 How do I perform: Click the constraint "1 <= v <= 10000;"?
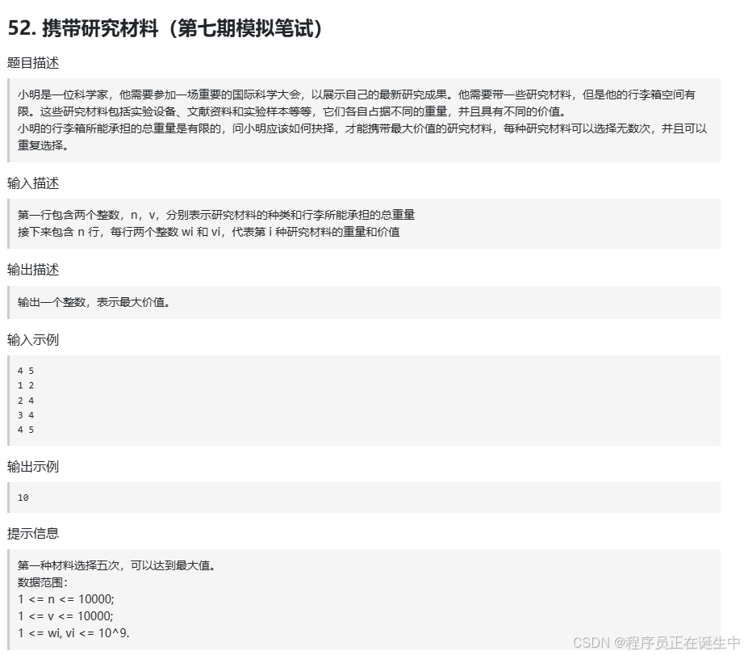[66, 616]
